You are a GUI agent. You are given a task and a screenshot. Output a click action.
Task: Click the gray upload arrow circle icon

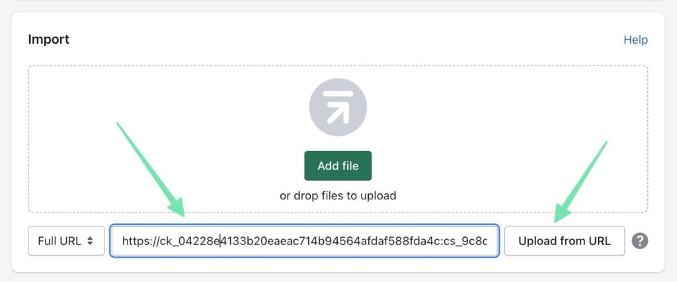[338, 107]
